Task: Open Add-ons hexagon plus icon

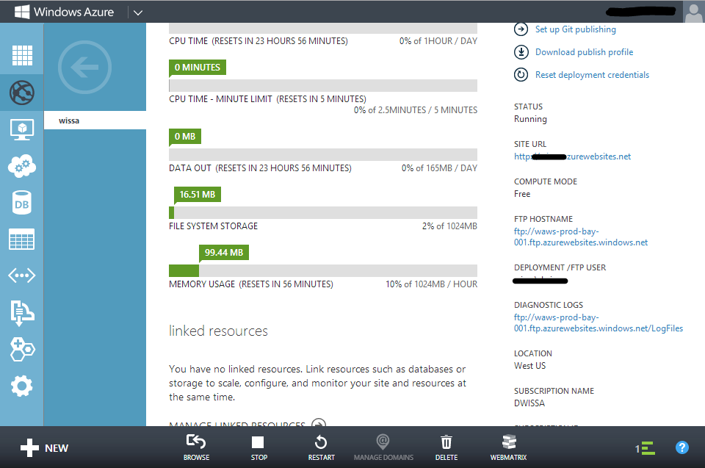Action: [x=21, y=349]
